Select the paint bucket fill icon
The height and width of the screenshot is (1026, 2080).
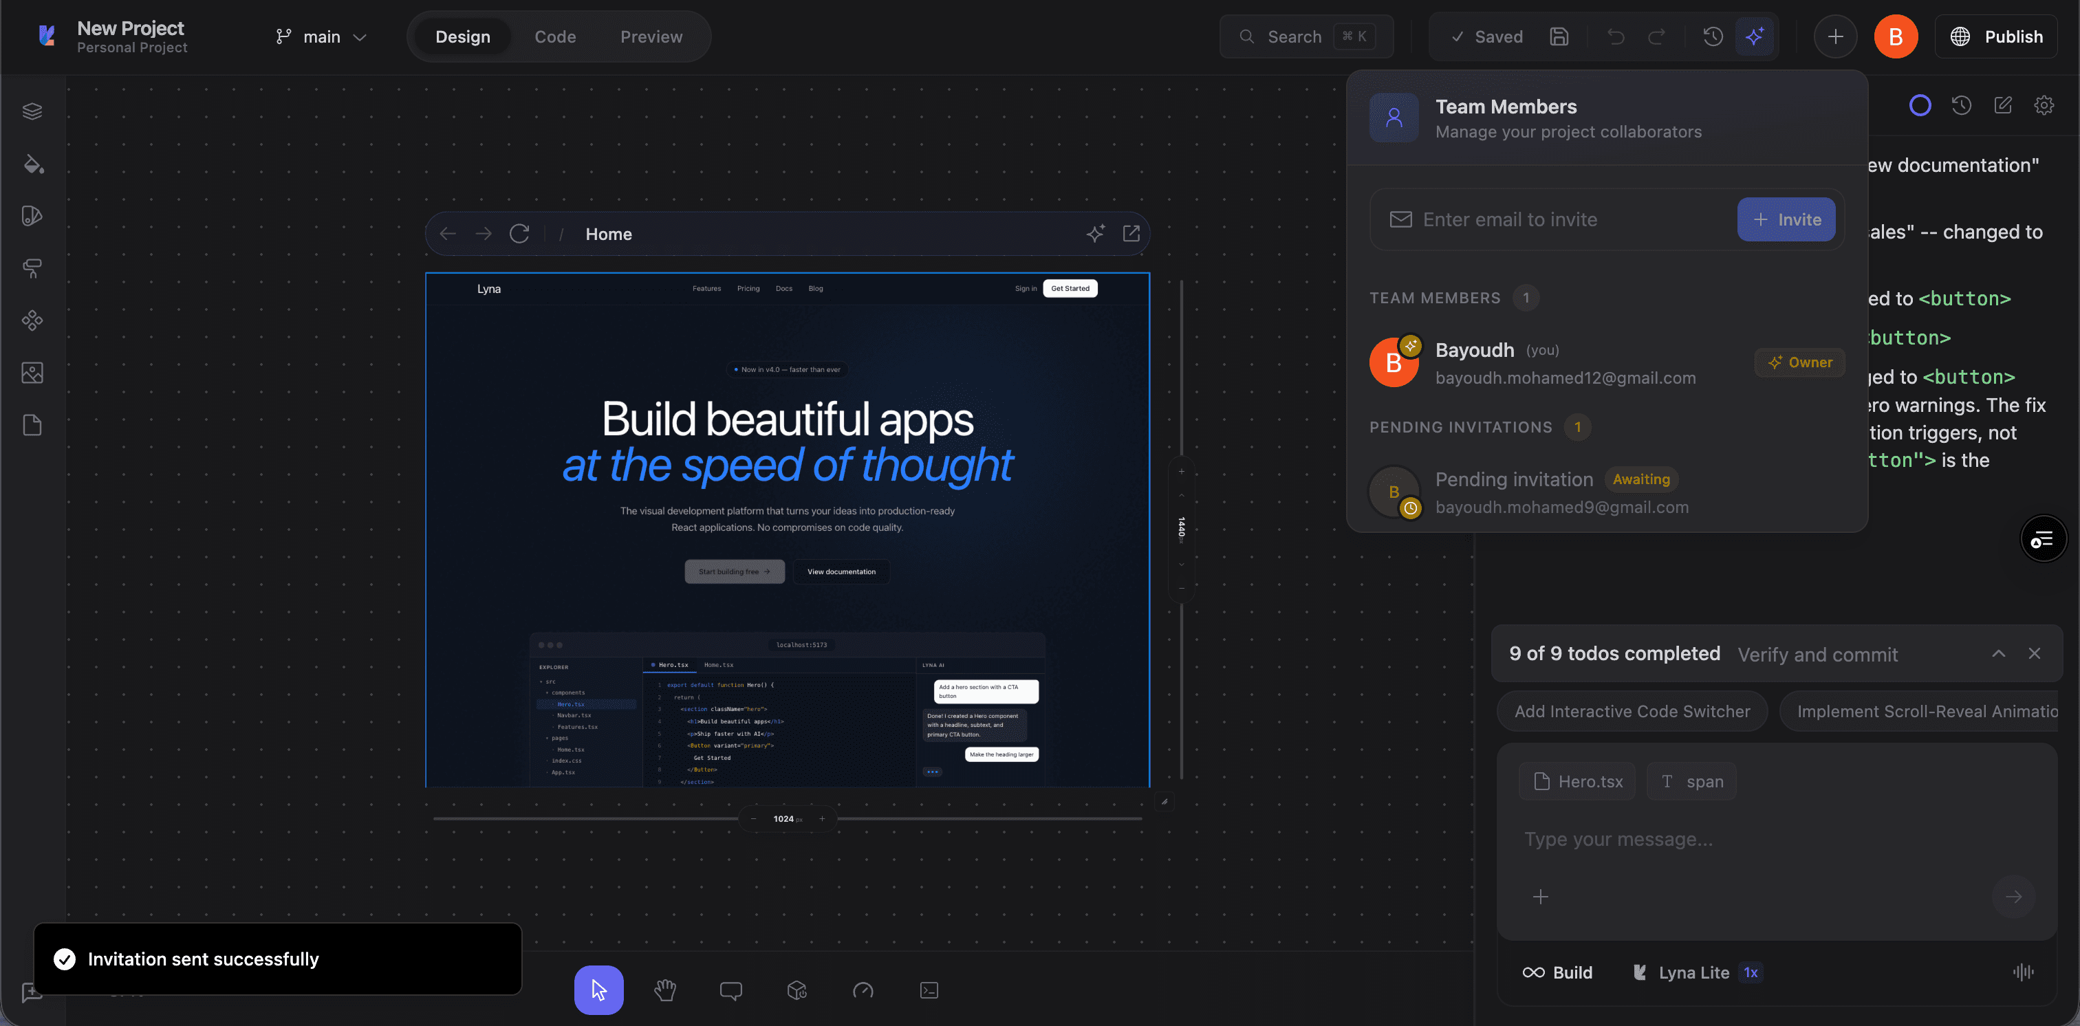pyautogui.click(x=32, y=164)
